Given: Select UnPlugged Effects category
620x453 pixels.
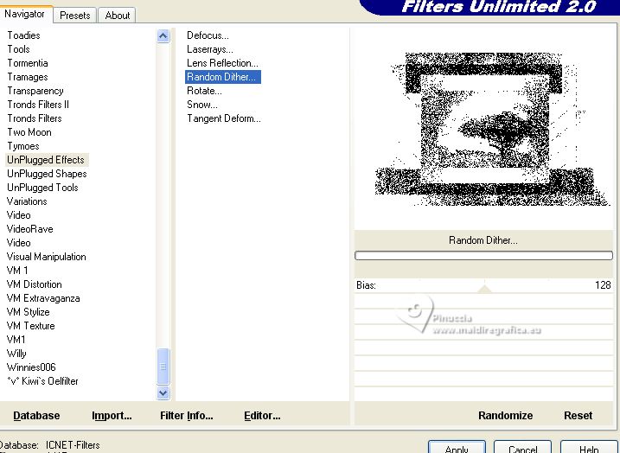Looking at the screenshot, I should tap(46, 160).
